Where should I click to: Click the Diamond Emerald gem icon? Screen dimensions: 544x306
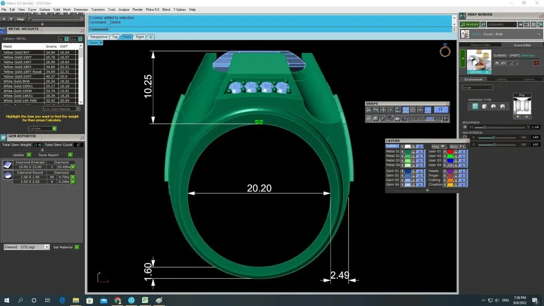tap(8, 165)
